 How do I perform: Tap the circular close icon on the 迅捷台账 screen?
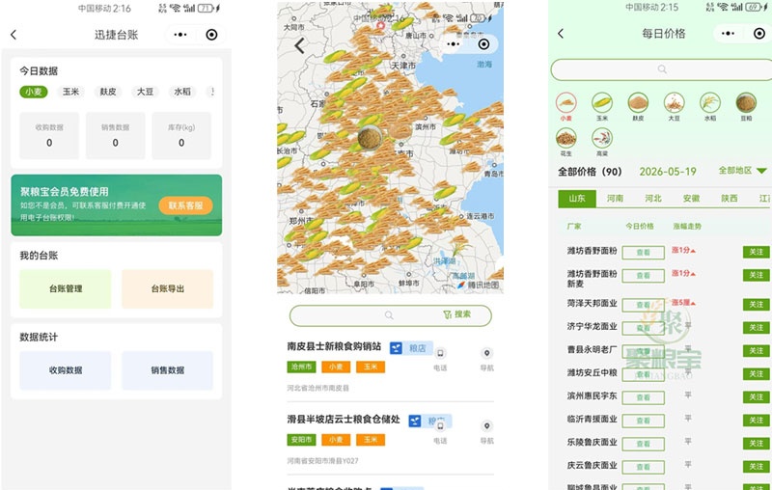click(211, 35)
